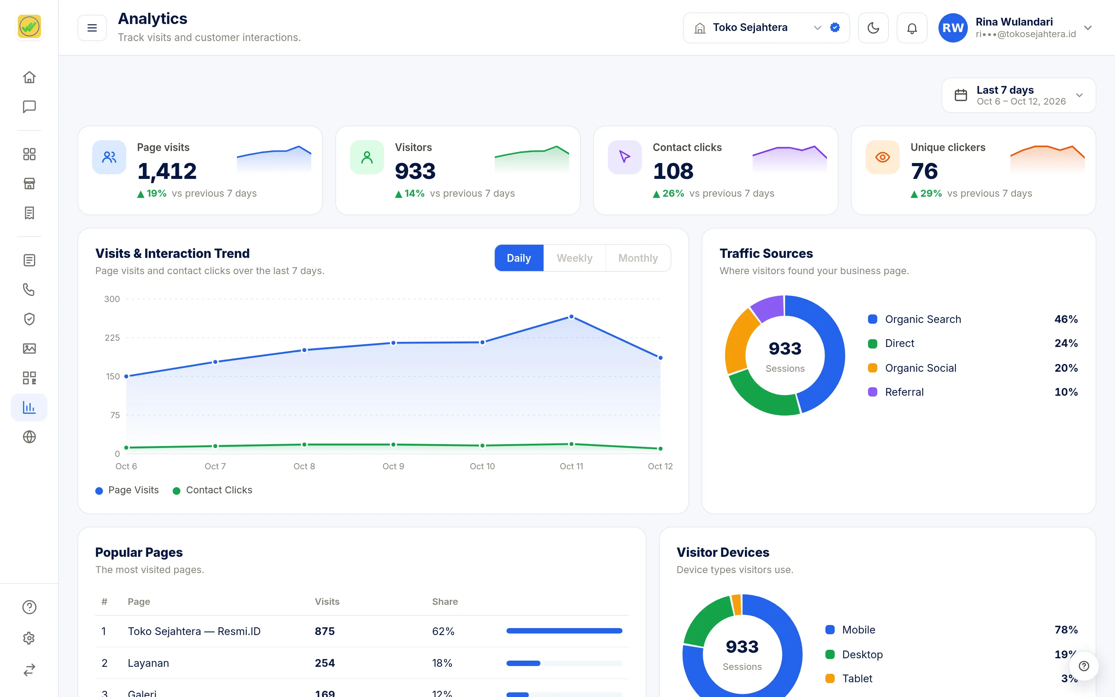Image resolution: width=1115 pixels, height=697 pixels.
Task: Open the QR code sidebar icon
Action: click(x=29, y=378)
